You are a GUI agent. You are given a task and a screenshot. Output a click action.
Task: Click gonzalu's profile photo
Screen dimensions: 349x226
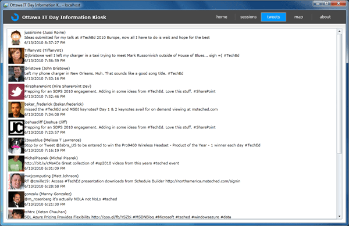(x=16, y=199)
